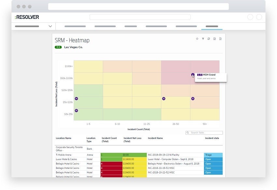Select heatmap marker 54
This screenshot has width=277, height=190.
[x=76, y=98]
